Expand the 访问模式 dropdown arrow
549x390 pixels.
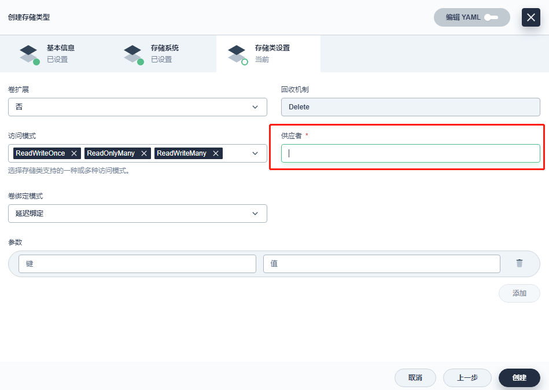(x=255, y=153)
